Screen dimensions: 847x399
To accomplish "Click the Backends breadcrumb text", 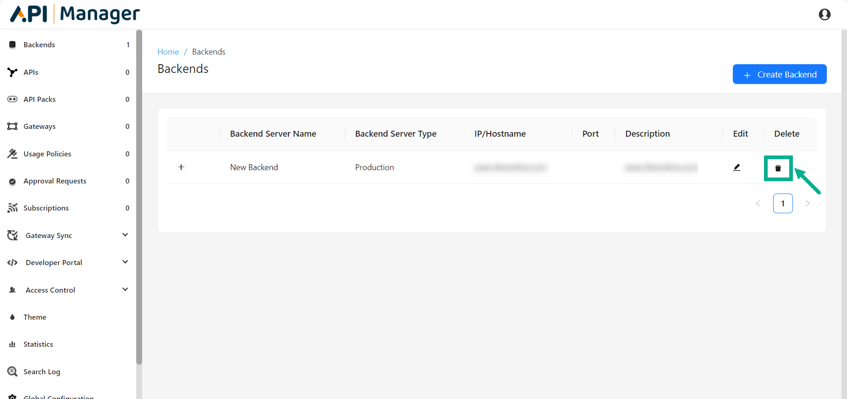I will 209,52.
